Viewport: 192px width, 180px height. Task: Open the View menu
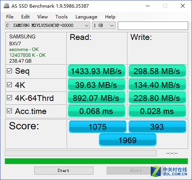[x=42, y=17]
